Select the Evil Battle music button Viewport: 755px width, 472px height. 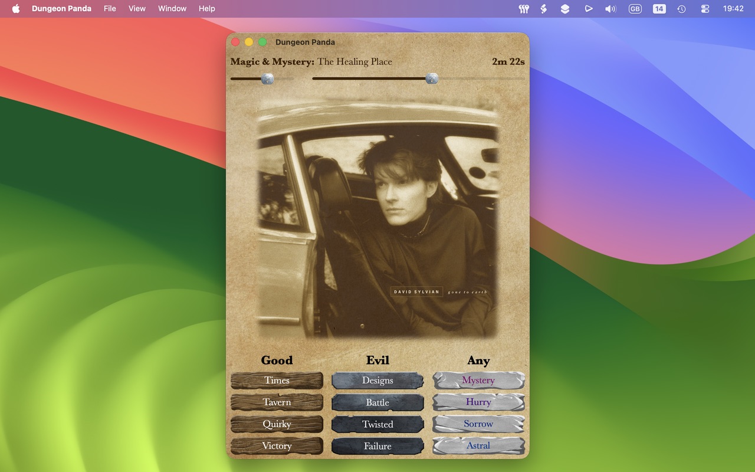click(377, 402)
